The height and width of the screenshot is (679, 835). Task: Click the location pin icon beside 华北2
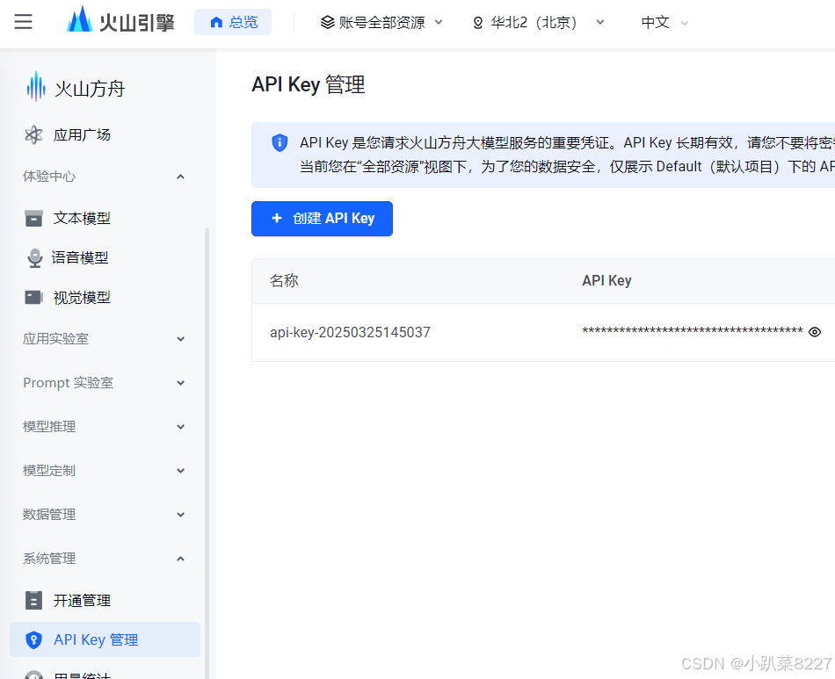[x=478, y=22]
